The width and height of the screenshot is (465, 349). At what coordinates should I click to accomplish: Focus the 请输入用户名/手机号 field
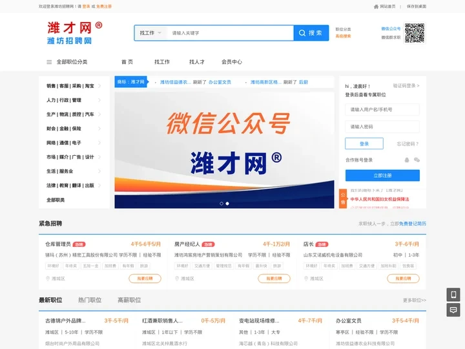point(382,109)
